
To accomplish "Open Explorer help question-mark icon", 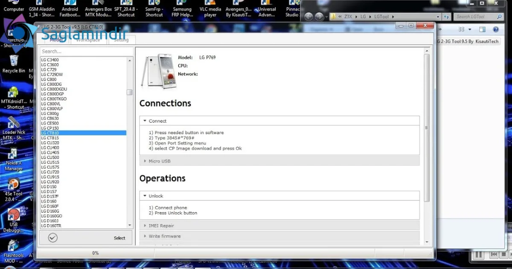I will [495, 29].
